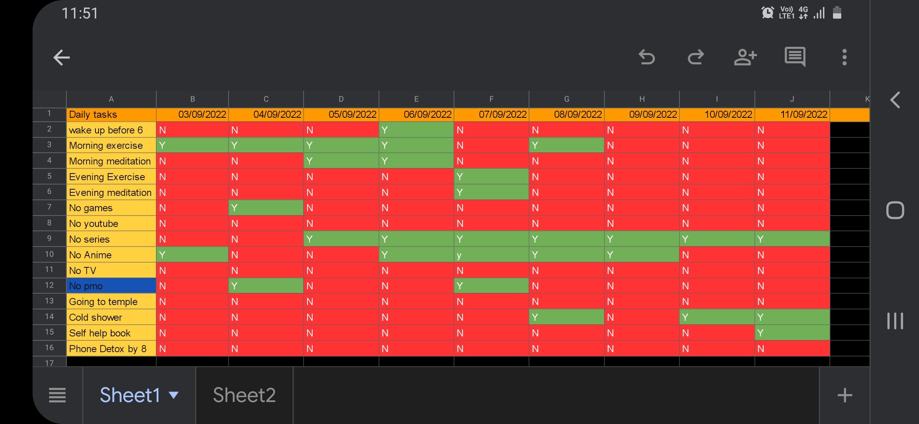This screenshot has width=919, height=424.
Task: Open the all sheets list icon
Action: tap(57, 395)
